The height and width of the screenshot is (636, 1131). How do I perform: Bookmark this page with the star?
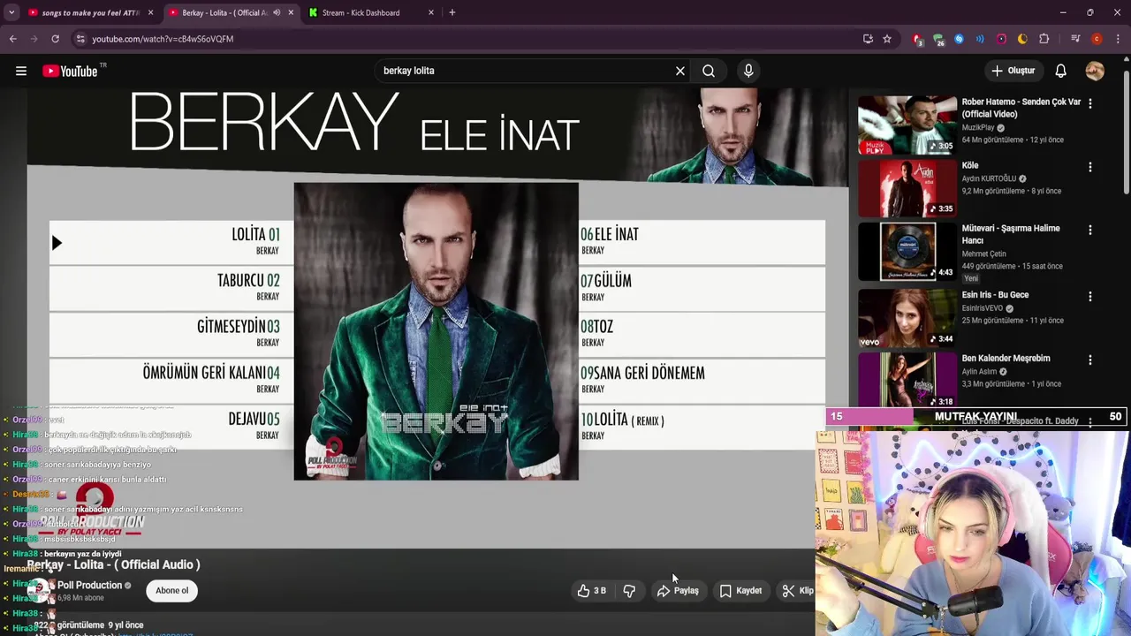click(x=887, y=39)
